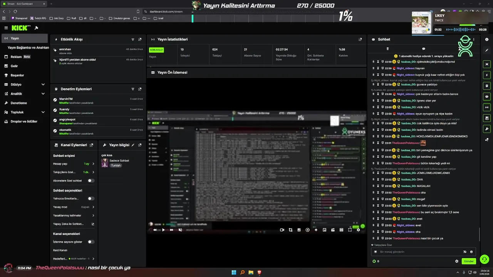The width and height of the screenshot is (493, 277).
Task: Play the stream preview video
Action: (163, 230)
